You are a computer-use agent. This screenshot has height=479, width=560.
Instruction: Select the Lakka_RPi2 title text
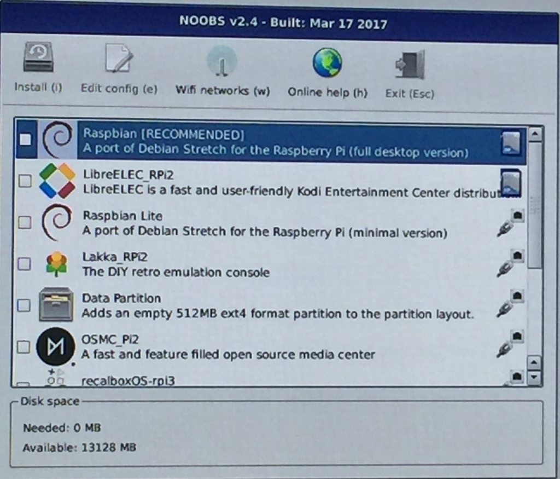pyautogui.click(x=115, y=257)
